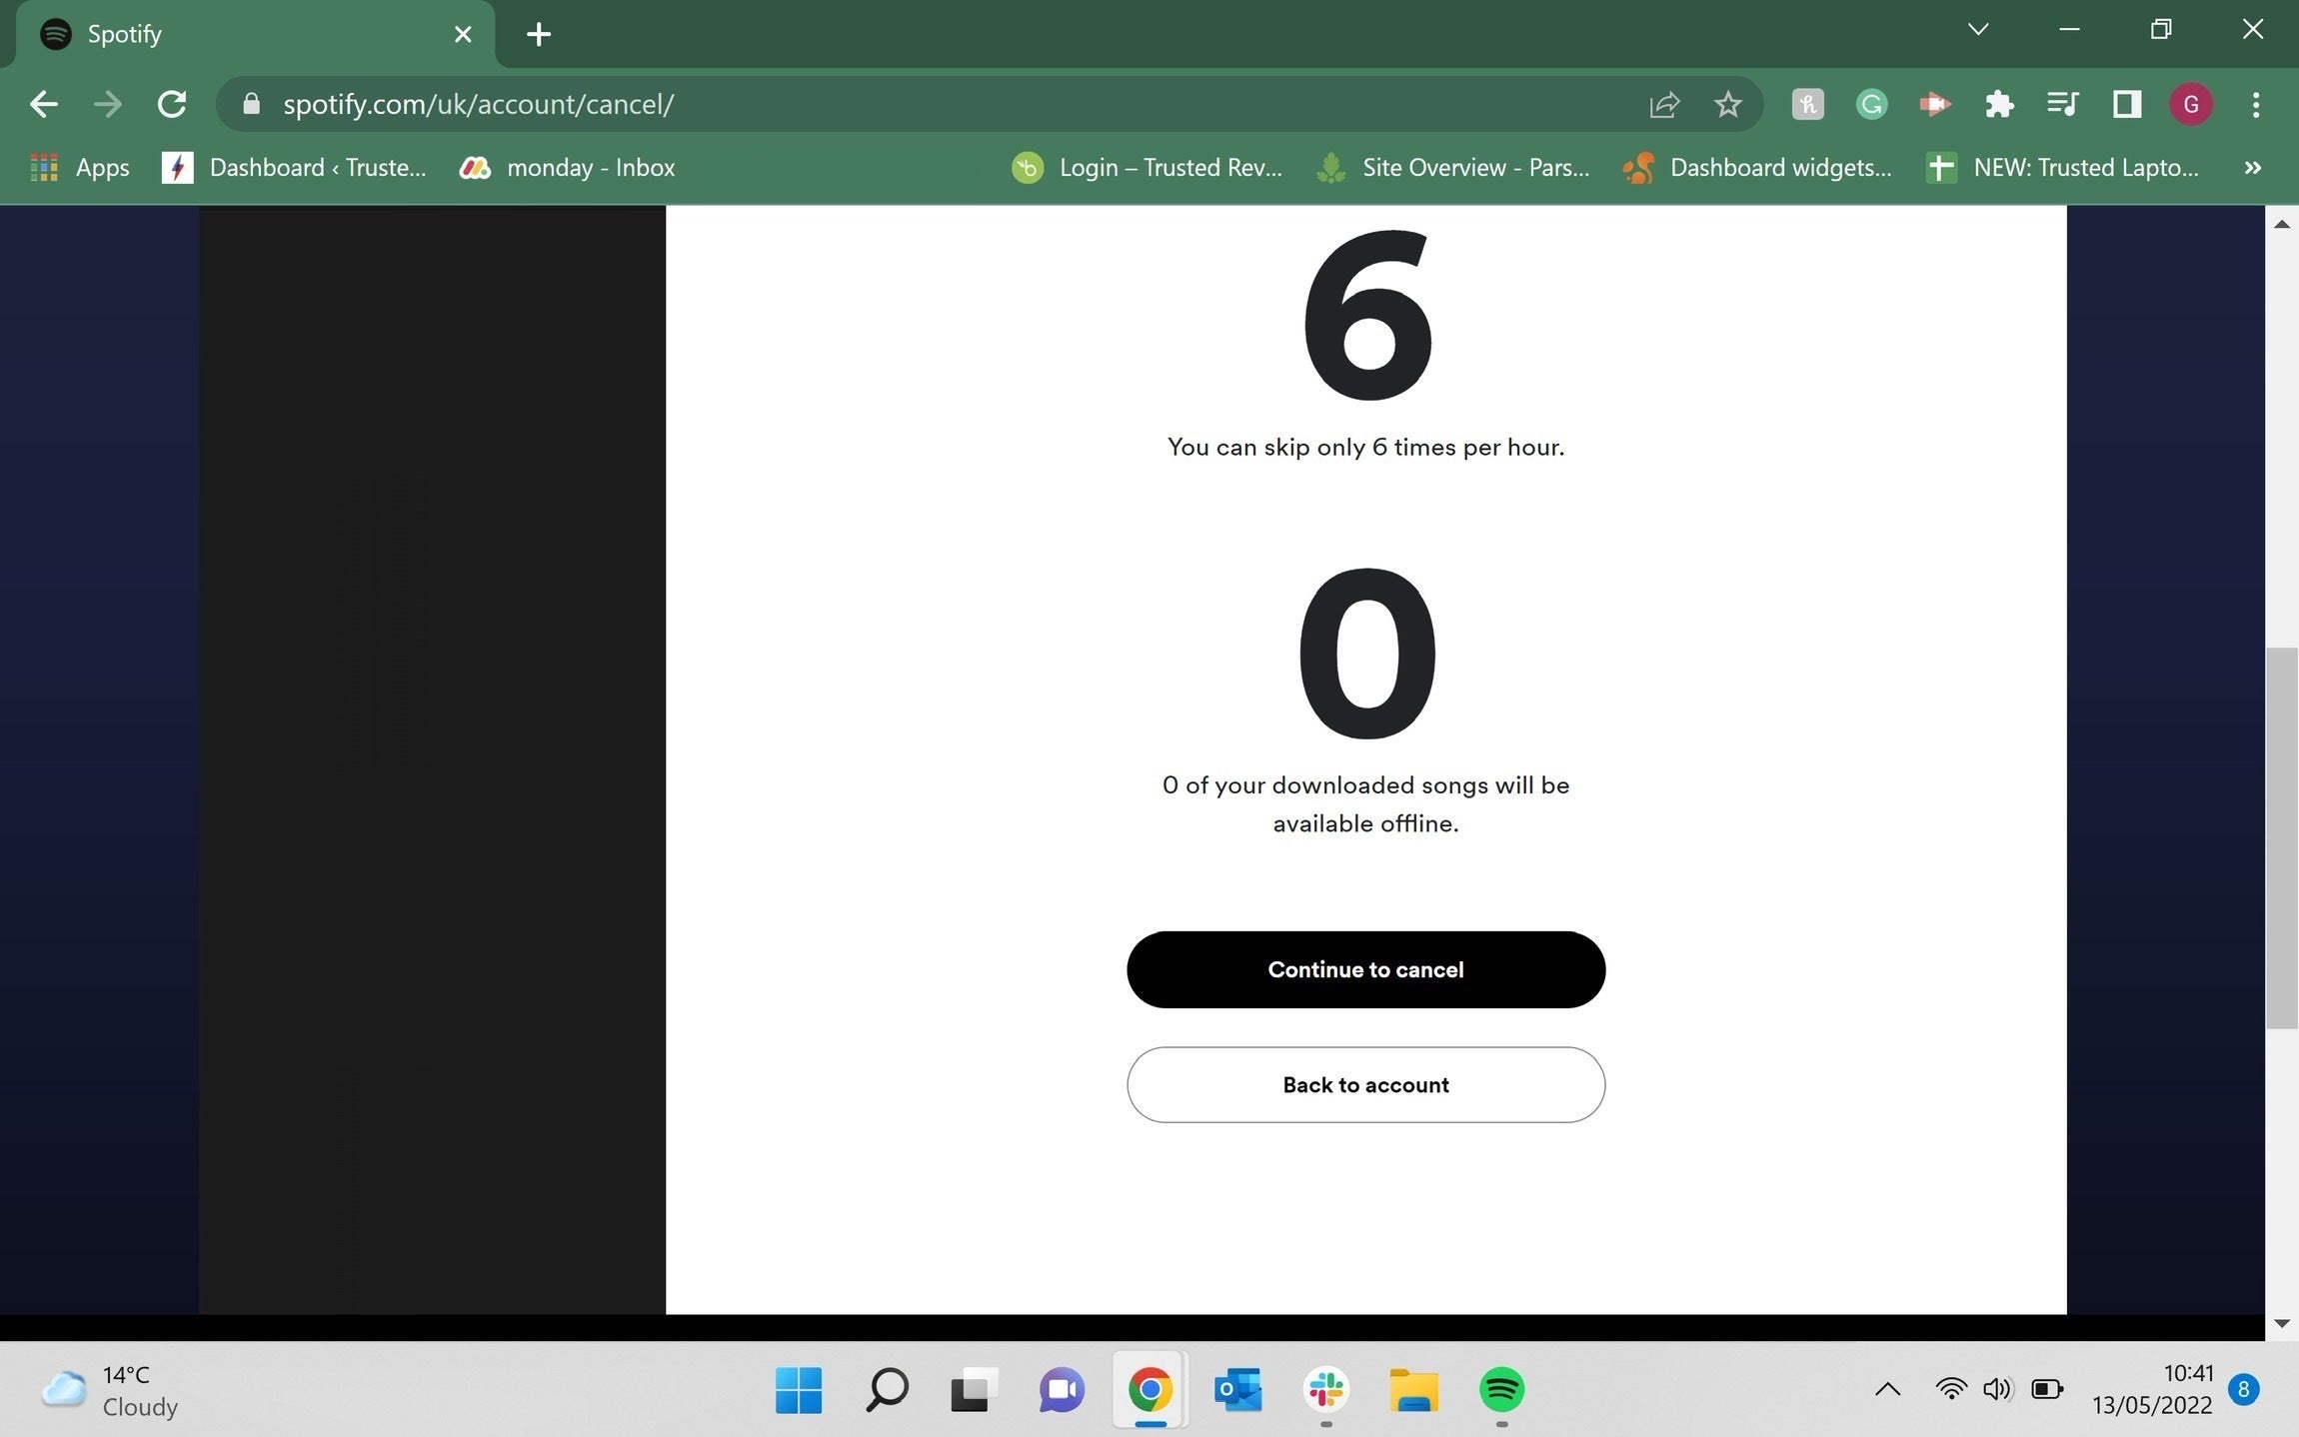Bookmark this page with the star icon
2299x1437 pixels.
[x=1727, y=104]
